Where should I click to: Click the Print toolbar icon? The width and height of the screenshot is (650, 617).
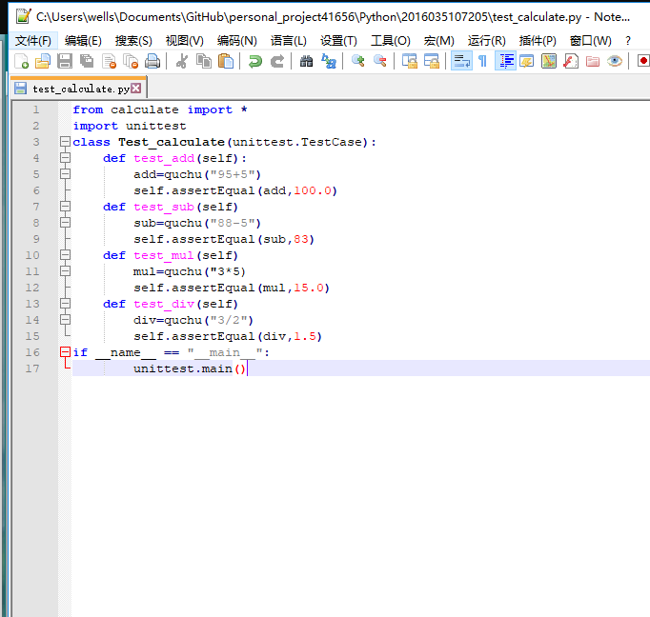152,61
